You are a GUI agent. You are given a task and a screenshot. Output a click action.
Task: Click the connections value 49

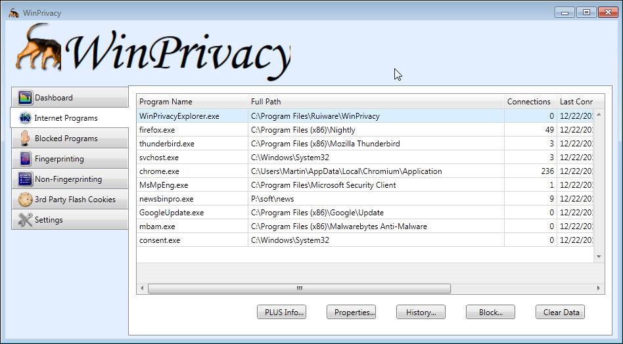(x=549, y=130)
